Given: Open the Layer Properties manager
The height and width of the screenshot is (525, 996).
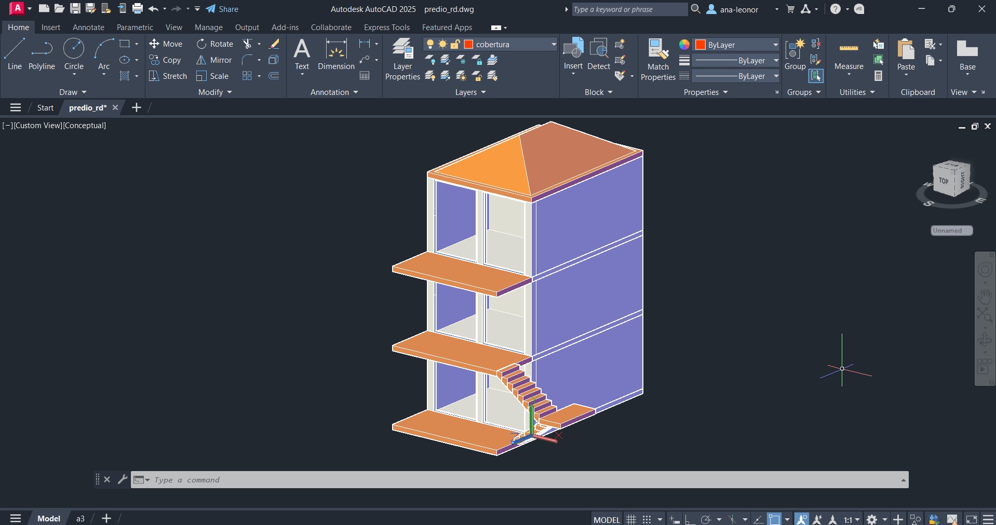Looking at the screenshot, I should pos(402,59).
